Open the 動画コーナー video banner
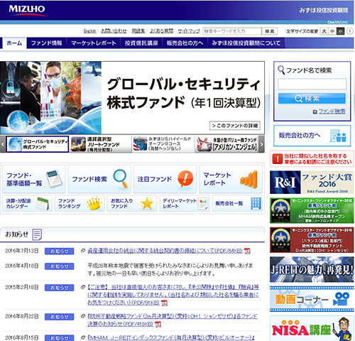355x341 pixels. point(312,299)
